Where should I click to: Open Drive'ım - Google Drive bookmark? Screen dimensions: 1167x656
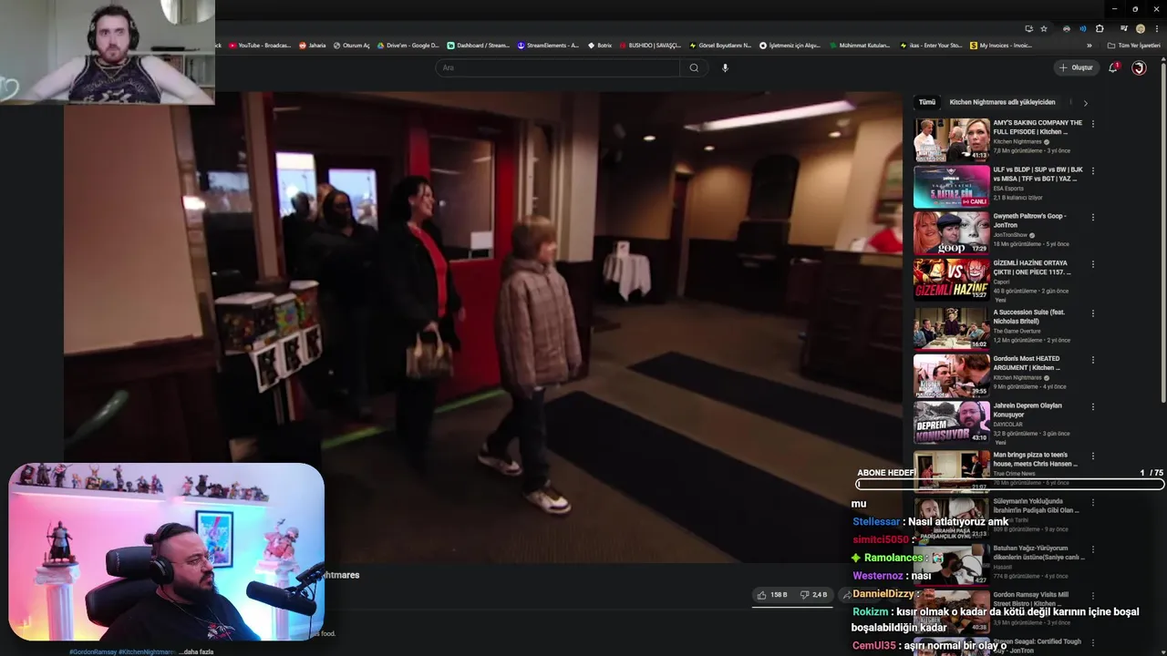(408, 45)
